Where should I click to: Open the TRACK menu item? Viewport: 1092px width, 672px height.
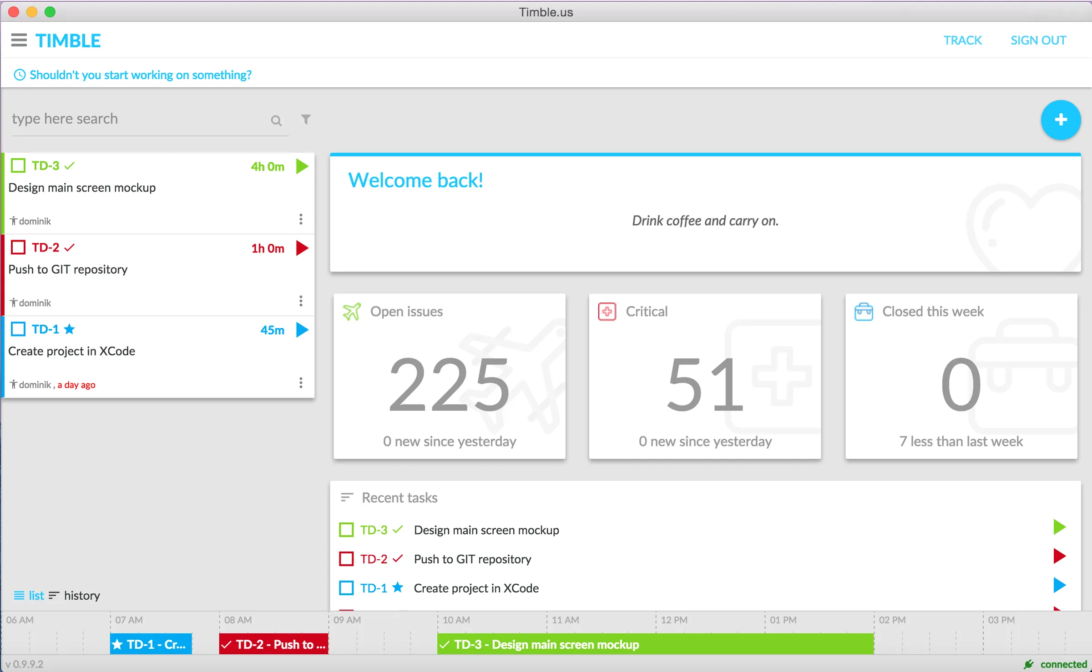(x=962, y=40)
